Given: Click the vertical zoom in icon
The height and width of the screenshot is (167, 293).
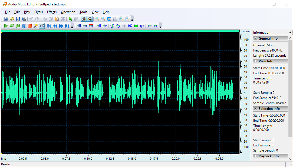Looking at the screenshot, I should coord(121,19).
